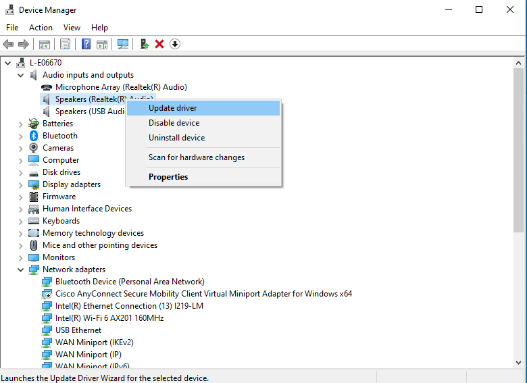Viewport: 527px width, 383px height.
Task: Open Properties toolbar icon
Action: (x=66, y=44)
